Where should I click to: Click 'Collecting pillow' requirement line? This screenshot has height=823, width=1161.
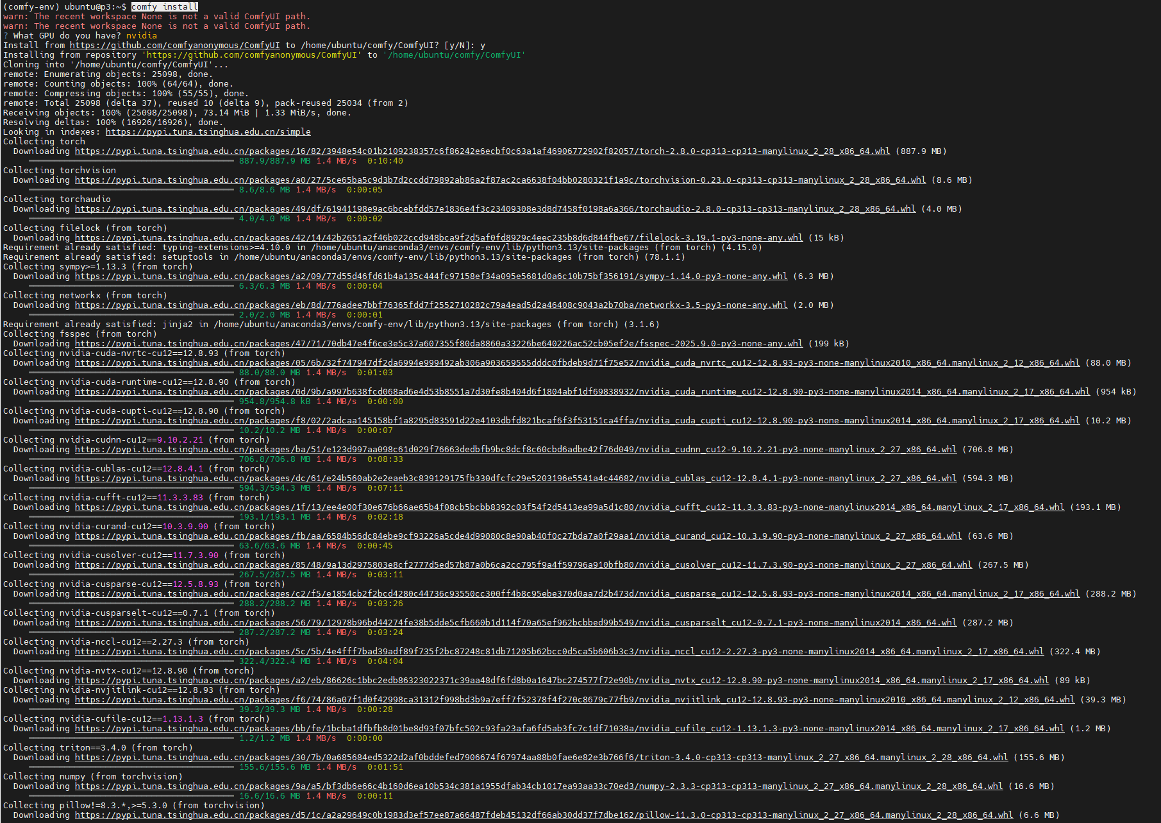(x=134, y=806)
